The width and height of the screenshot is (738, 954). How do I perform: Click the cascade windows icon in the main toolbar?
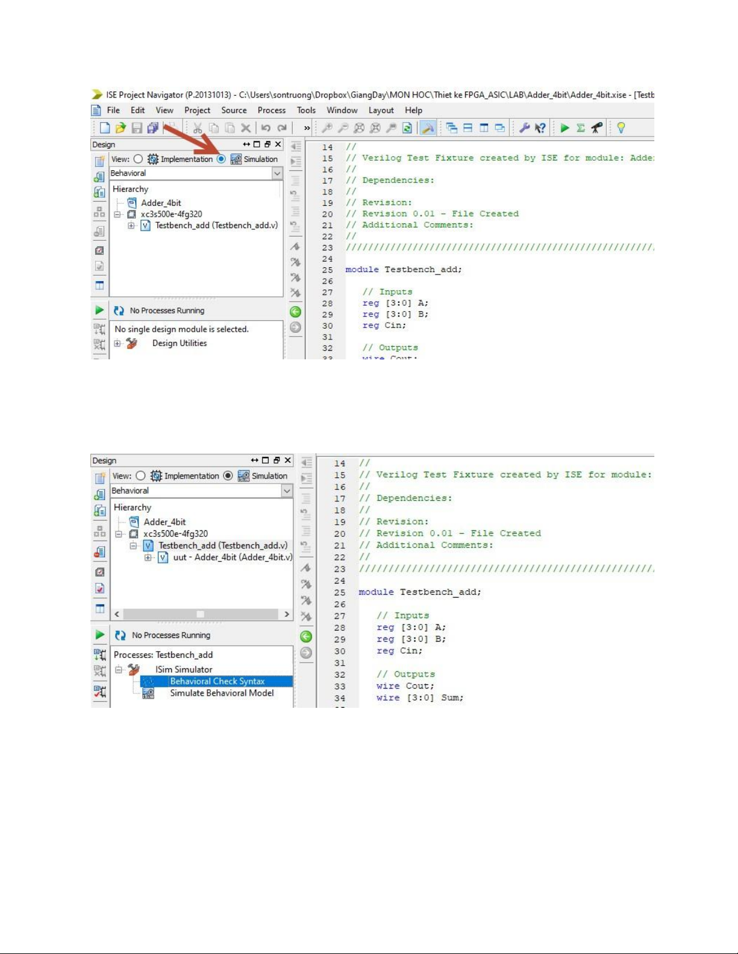point(452,128)
